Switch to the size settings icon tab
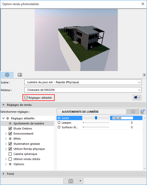 [20, 75]
